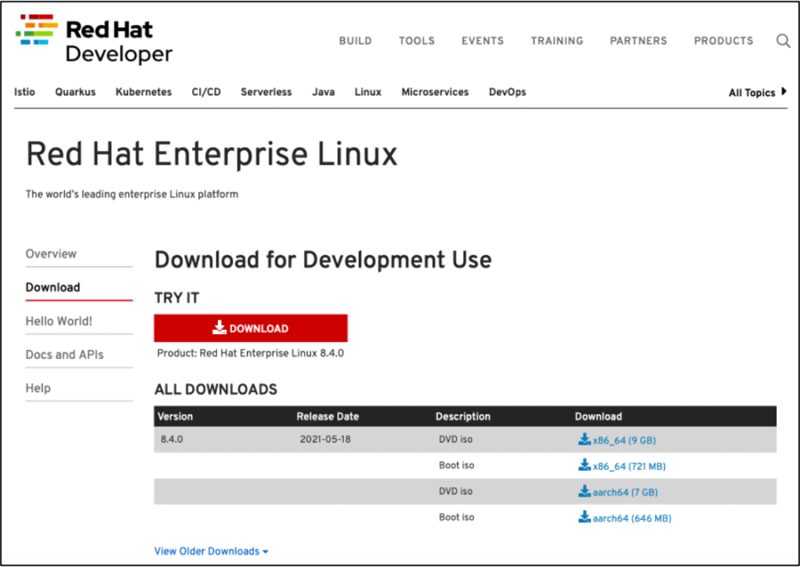Open the BUILD menu
Screen dimensions: 800x567
(355, 41)
